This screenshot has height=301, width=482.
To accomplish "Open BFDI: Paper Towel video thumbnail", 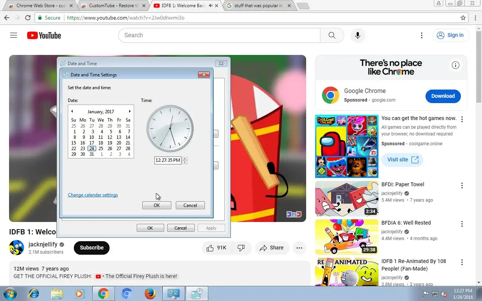I will point(347,199).
